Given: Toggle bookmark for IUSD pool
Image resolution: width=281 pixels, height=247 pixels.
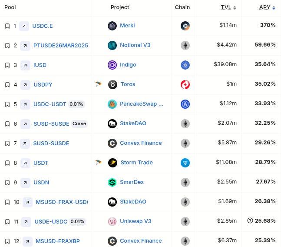Looking at the screenshot, I should [x=7, y=65].
